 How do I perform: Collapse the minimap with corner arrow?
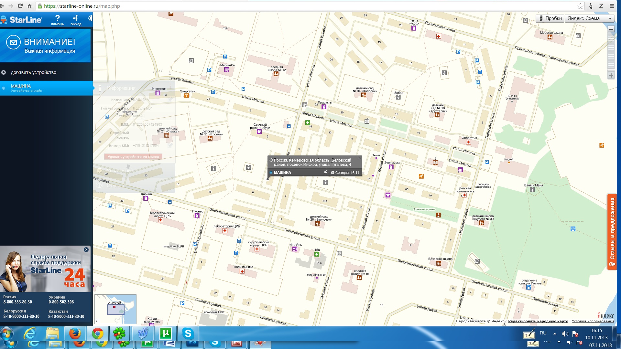pyautogui.click(x=97, y=321)
